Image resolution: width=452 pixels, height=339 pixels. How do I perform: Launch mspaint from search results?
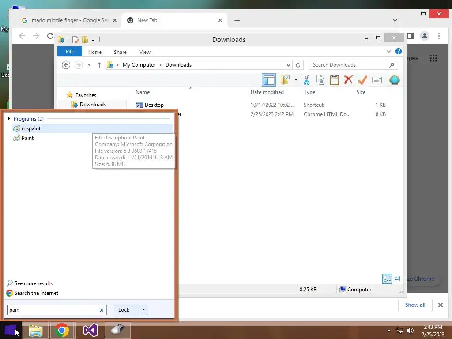tap(93, 128)
